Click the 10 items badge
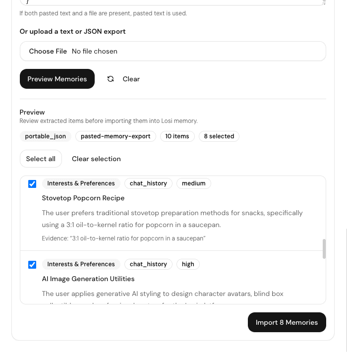 177,136
